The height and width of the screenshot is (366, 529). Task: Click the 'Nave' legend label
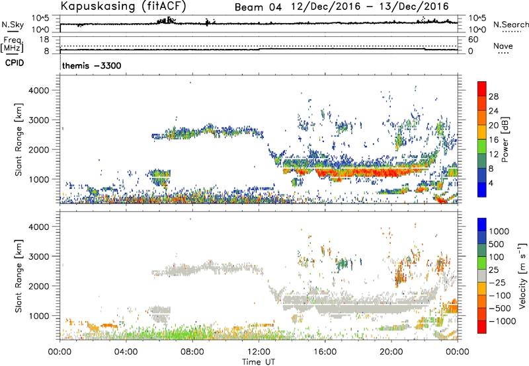tap(503, 46)
